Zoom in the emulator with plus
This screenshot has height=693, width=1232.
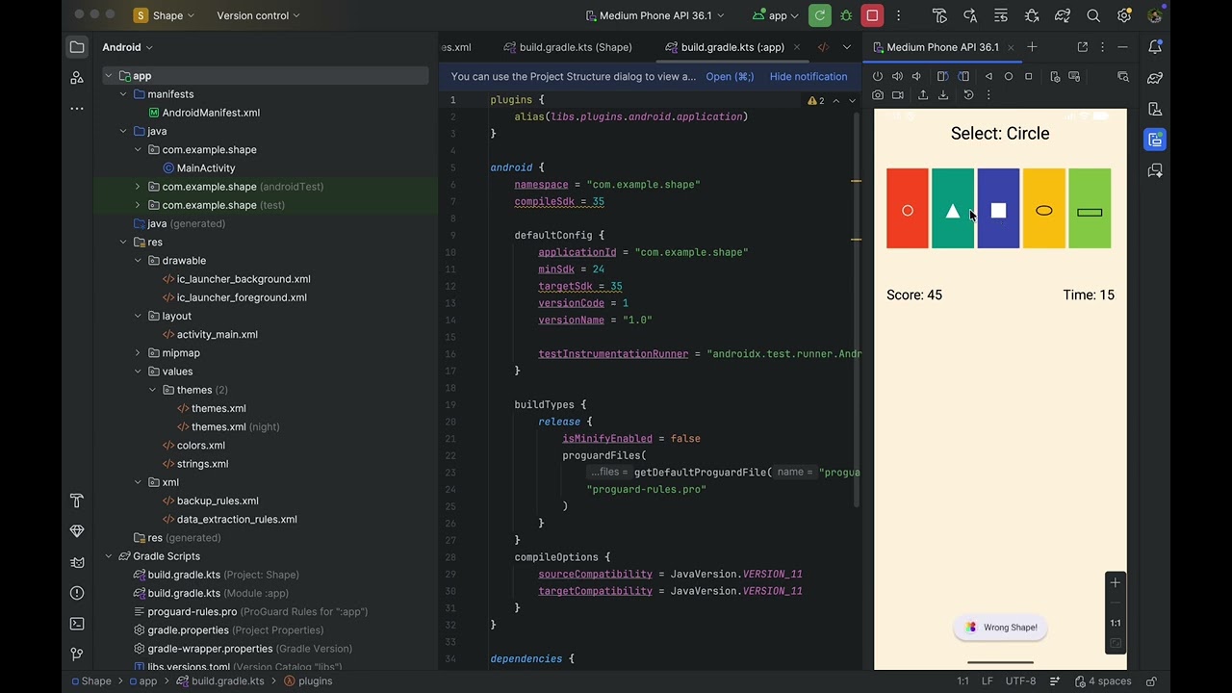point(1116,582)
